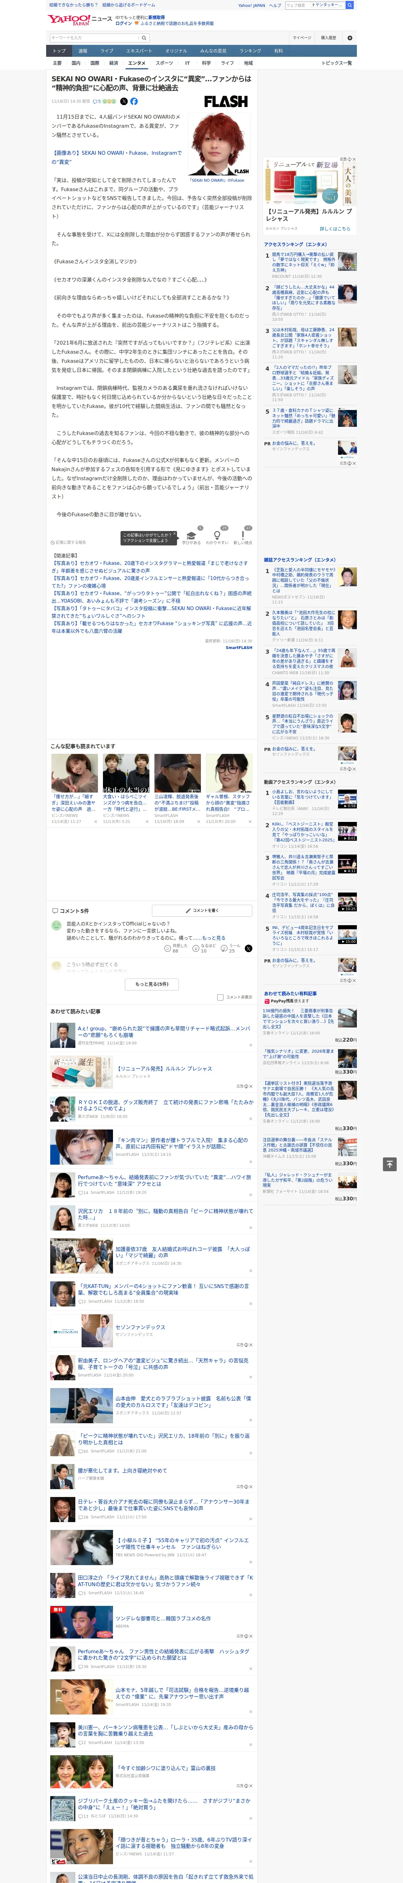The width and height of the screenshot is (403, 1883).
Task: Open settings via the gear icon
Action: click(x=350, y=38)
